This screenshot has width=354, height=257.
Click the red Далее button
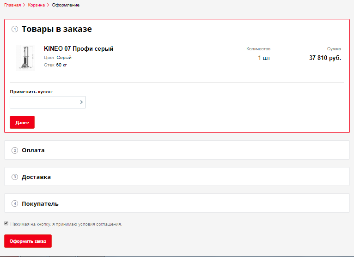coord(22,122)
